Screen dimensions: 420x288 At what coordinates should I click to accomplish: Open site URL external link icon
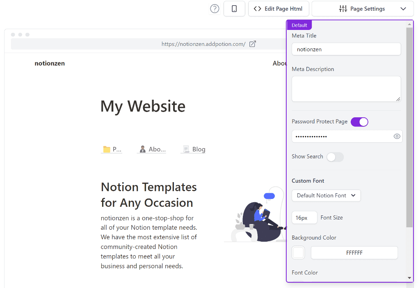tap(253, 44)
